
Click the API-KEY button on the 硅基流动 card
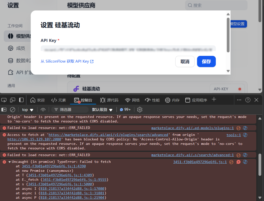[227, 89]
